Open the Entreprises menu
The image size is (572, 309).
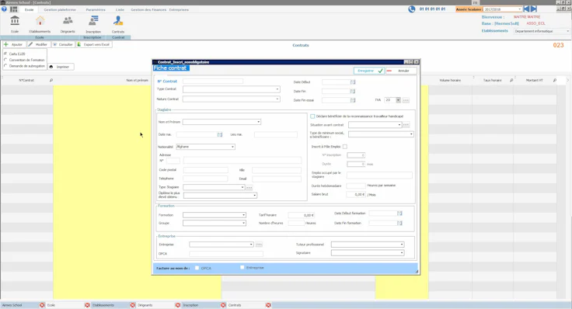coord(179,10)
